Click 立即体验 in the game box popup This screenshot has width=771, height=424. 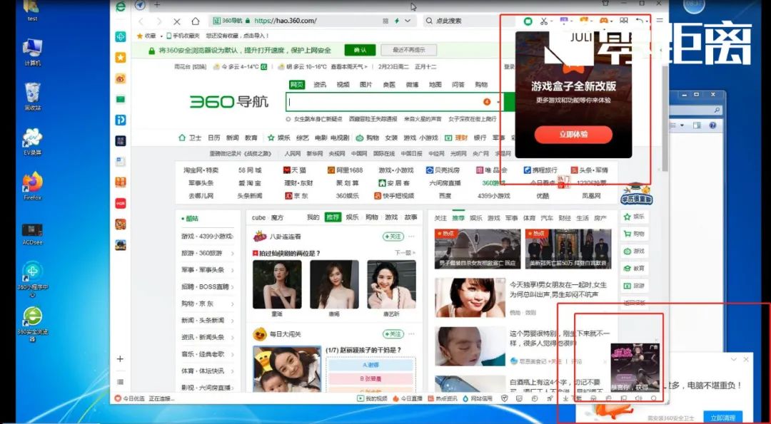tap(573, 134)
